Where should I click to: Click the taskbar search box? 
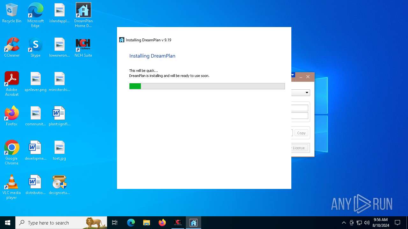coord(61,223)
